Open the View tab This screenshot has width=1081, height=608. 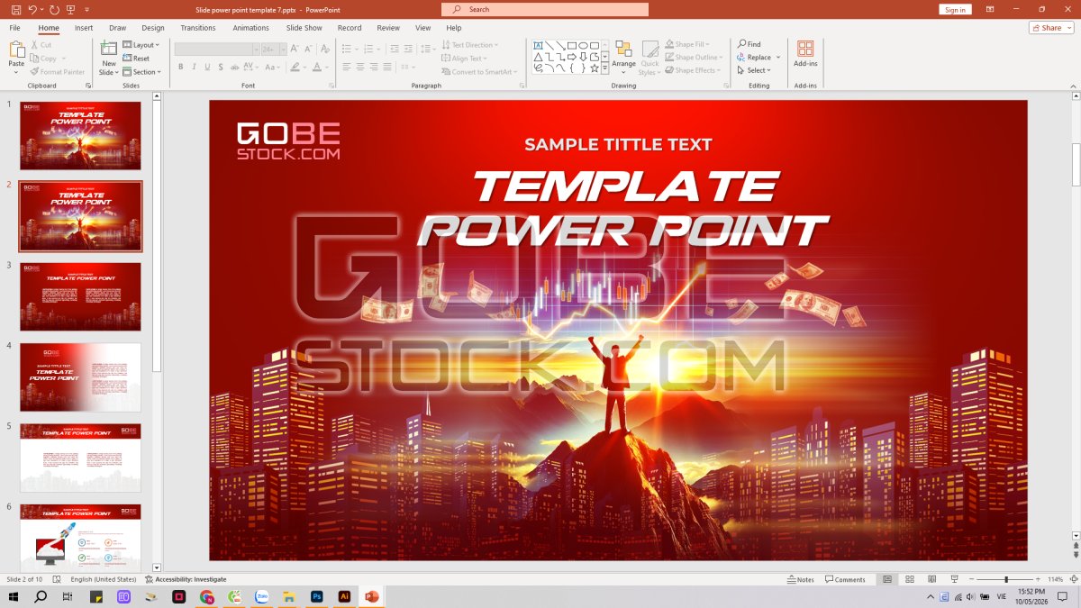[423, 28]
